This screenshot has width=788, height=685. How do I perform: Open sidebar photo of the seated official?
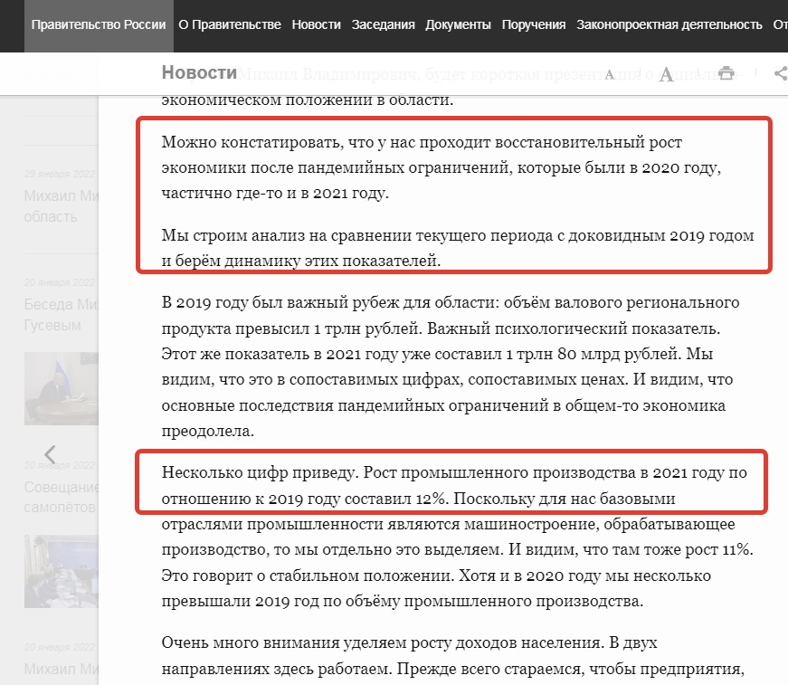(62, 388)
